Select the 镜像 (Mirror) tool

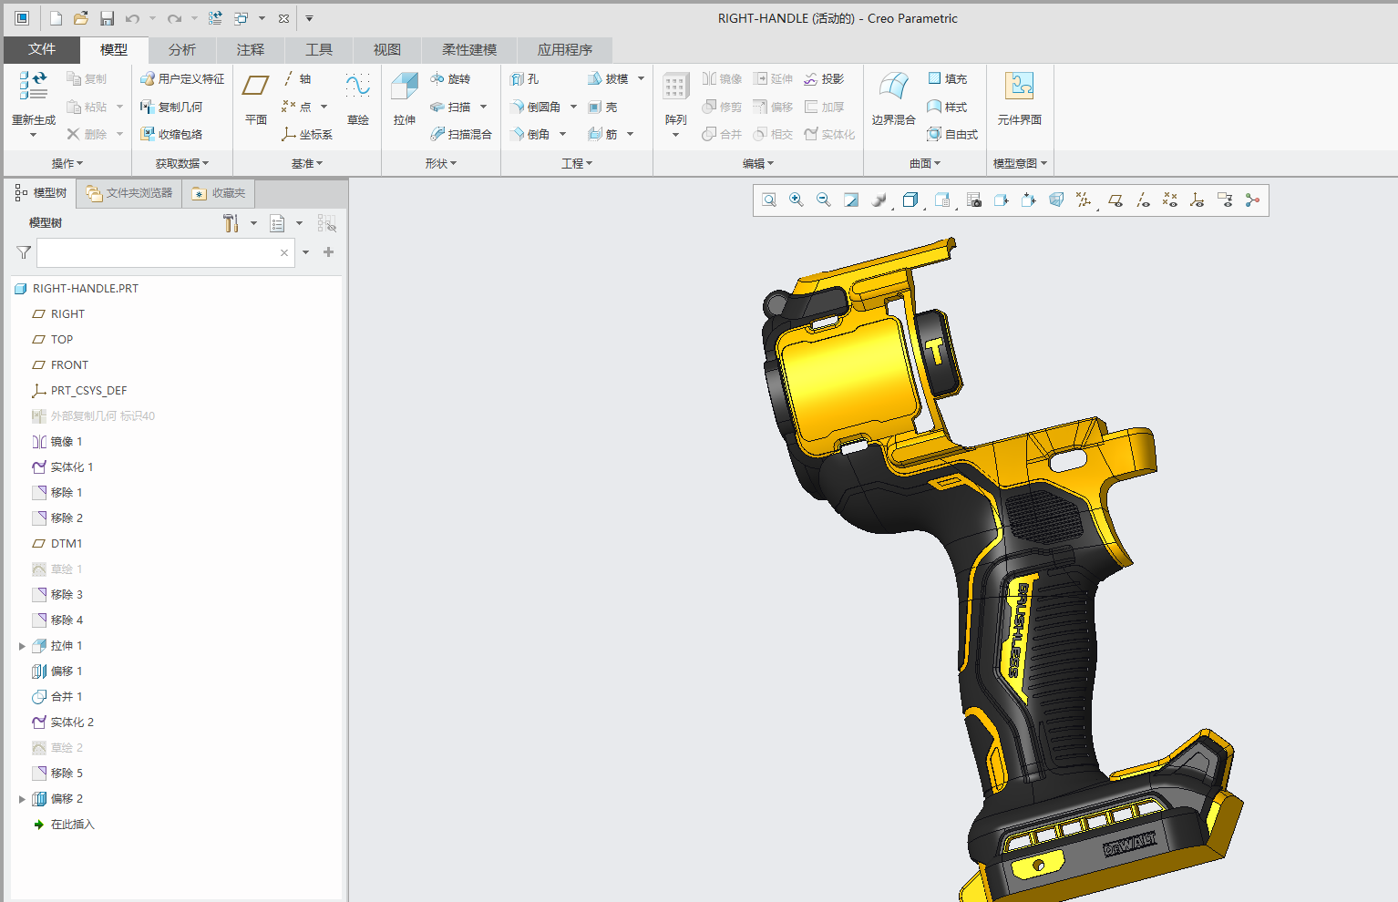coord(723,78)
